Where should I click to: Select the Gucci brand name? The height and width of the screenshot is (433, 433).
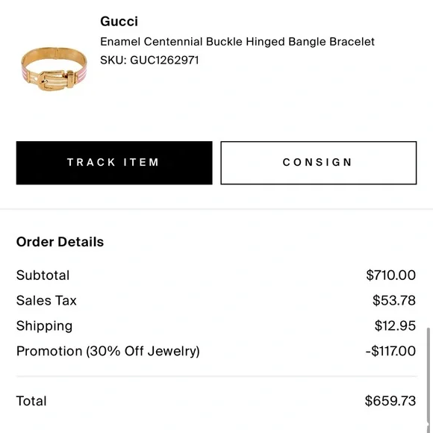[x=119, y=21]
